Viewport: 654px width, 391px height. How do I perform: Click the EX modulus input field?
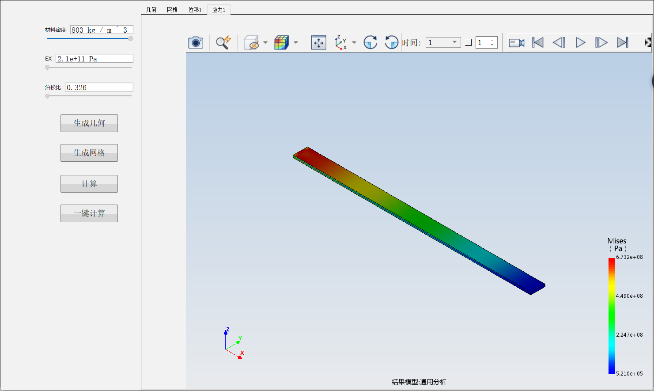coord(95,59)
